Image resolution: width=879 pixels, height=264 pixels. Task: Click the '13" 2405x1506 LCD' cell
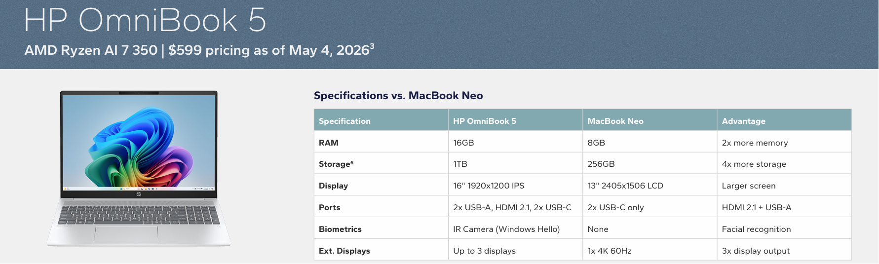tap(650, 186)
